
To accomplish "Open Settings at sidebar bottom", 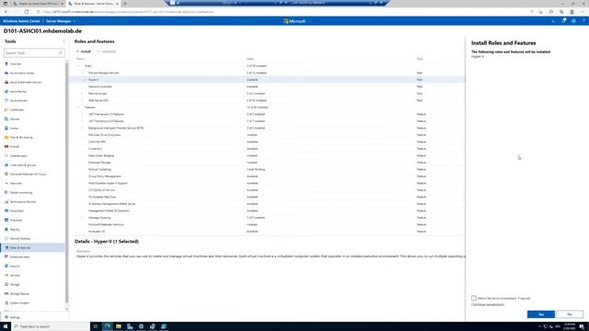I will (x=15, y=317).
